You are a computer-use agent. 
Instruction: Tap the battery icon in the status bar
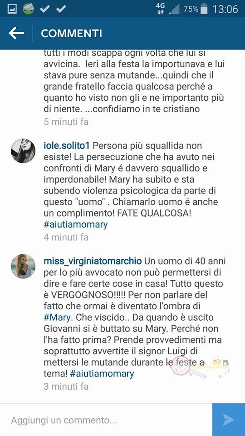tap(204, 9)
